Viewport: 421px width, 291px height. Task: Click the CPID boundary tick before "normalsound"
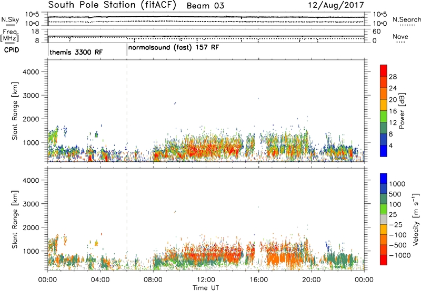[x=127, y=50]
